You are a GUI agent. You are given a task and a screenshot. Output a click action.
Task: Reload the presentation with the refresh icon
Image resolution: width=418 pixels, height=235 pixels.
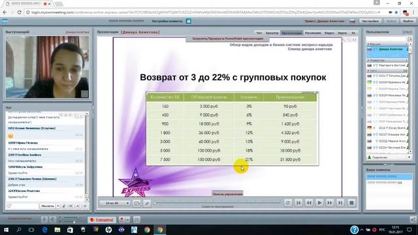(x=288, y=203)
